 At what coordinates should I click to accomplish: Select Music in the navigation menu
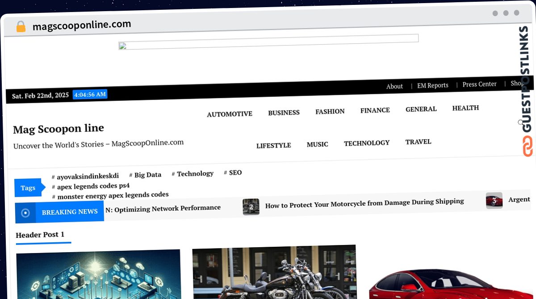pyautogui.click(x=318, y=144)
